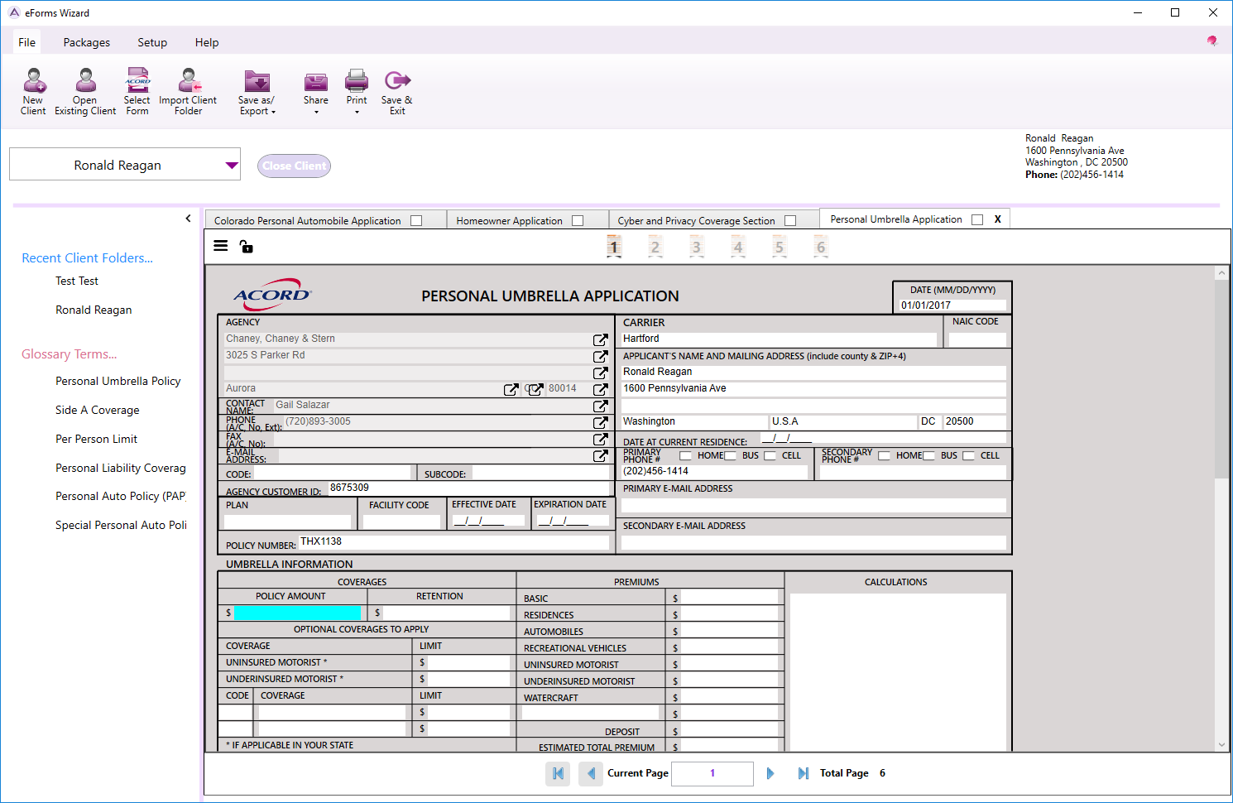1233x803 pixels.
Task: Open link icon on Chaney, Chaney & Stern row
Action: click(601, 340)
